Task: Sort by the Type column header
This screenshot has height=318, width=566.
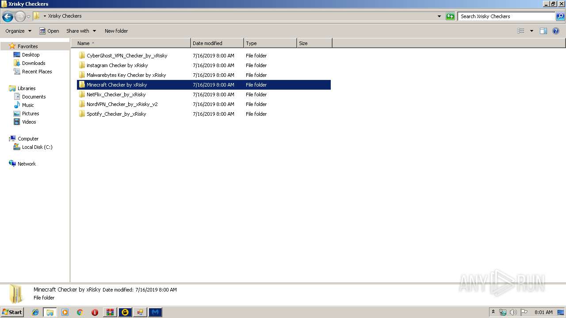Action: 270,43
